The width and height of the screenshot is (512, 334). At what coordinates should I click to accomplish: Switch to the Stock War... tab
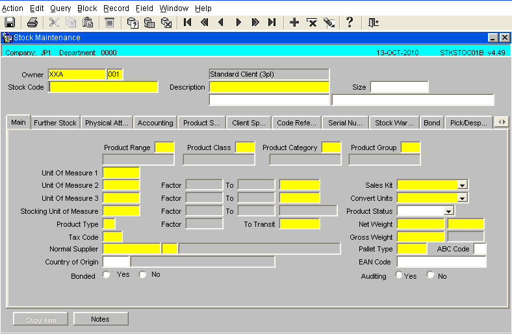click(394, 123)
